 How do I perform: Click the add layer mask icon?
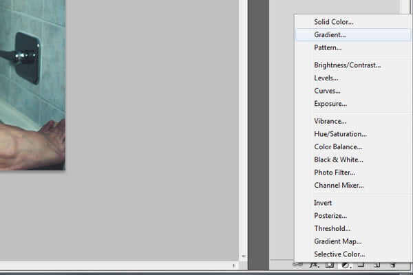pos(330,264)
